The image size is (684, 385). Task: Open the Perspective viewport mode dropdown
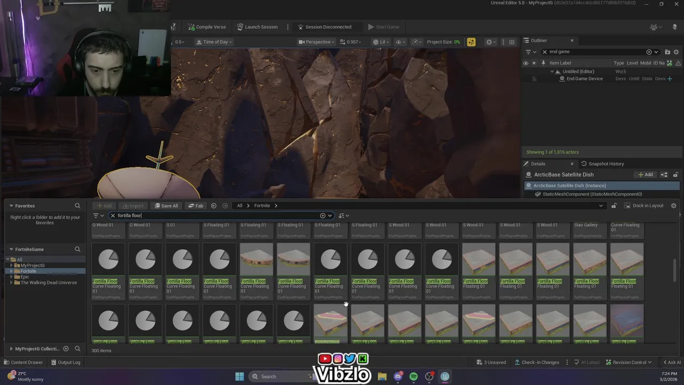316,42
